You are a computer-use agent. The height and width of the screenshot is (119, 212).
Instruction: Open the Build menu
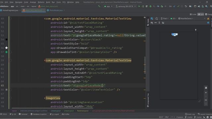[48, 2]
